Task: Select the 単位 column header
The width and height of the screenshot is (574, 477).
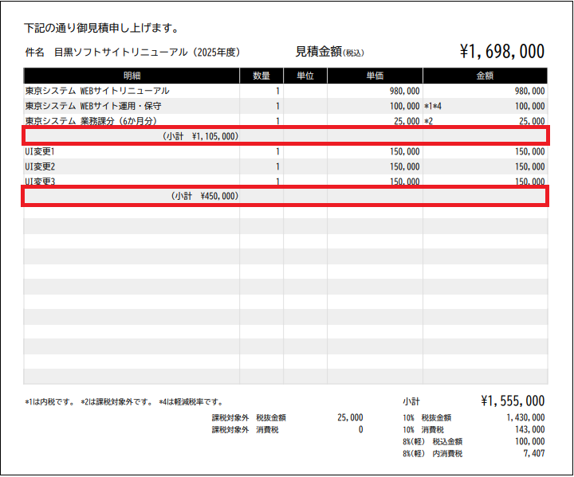Action: pos(305,76)
